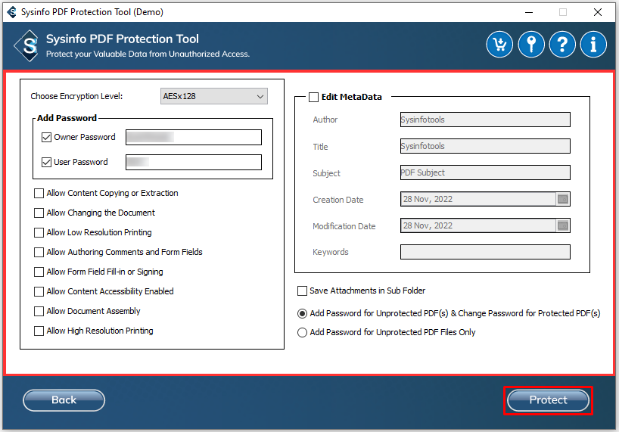Click the User Password text field
The width and height of the screenshot is (619, 432).
[x=193, y=162]
